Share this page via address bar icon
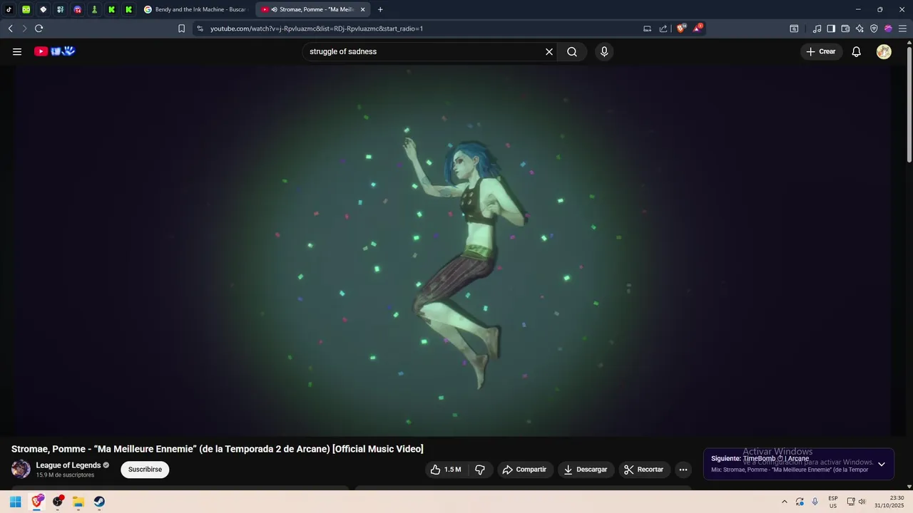Image resolution: width=913 pixels, height=513 pixels. (x=663, y=28)
